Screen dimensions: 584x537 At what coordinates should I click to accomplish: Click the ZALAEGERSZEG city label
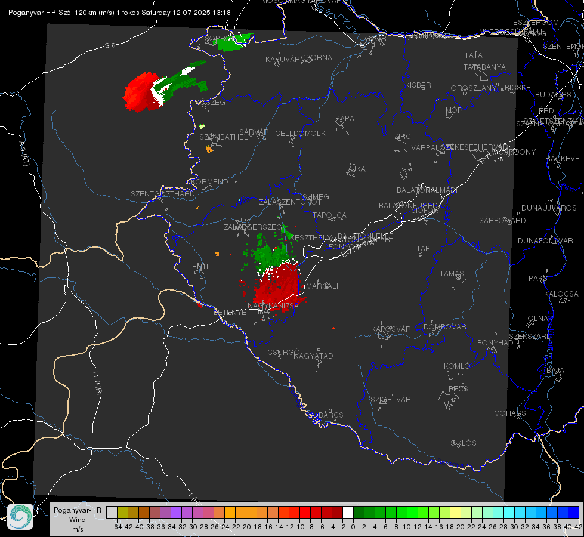pyautogui.click(x=253, y=227)
